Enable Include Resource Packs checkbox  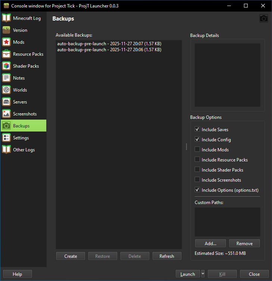tap(197, 159)
